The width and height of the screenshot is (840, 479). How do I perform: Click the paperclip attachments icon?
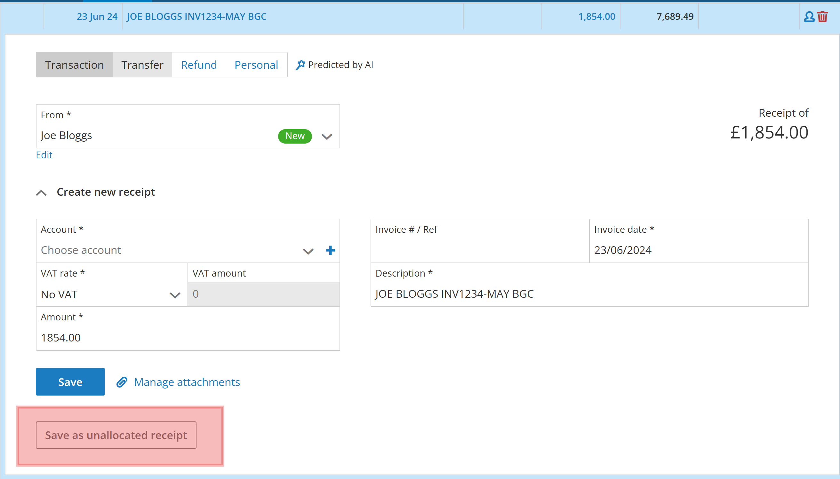122,382
